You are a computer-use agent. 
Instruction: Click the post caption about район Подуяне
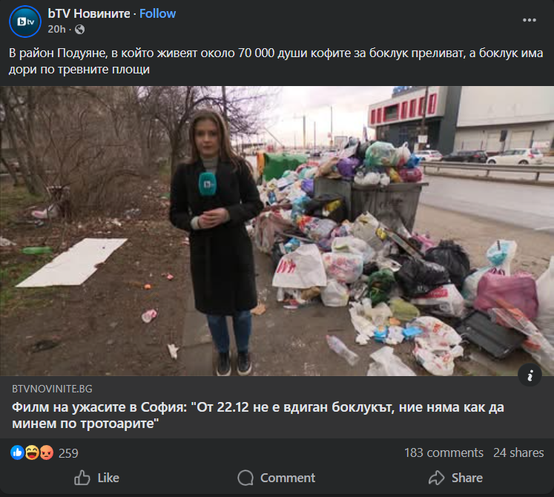point(276,61)
